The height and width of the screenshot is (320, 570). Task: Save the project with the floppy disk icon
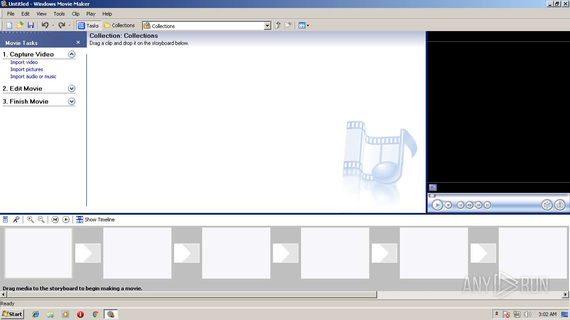(x=31, y=26)
